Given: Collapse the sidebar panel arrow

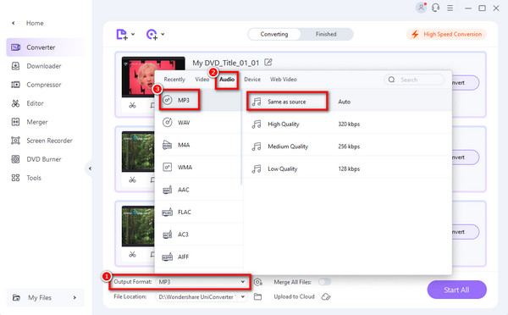Looking at the screenshot, I should [90, 169].
